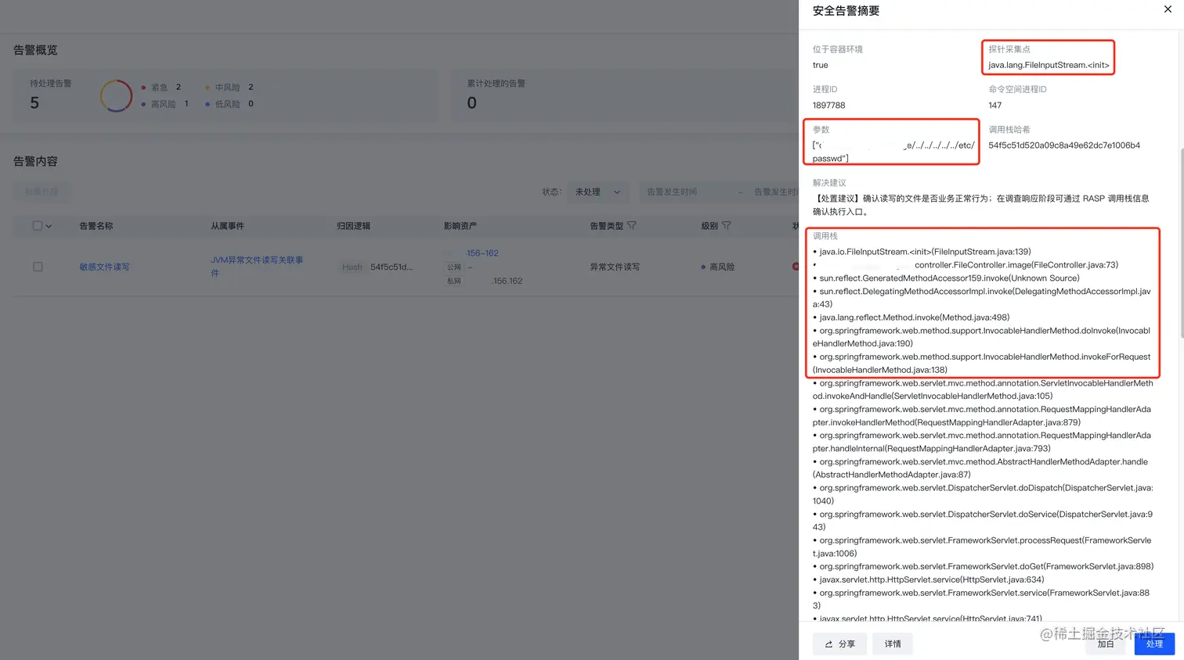Click the java.io.FileInputStream.<init> stack line

922,252
